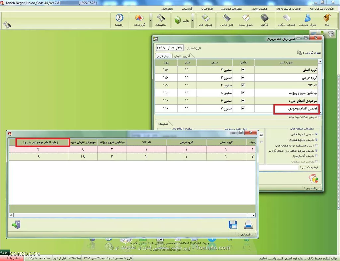The height and width of the screenshot is (261, 340).
Task: Click the icon beside عنوان گزارش label
Action: click(x=299, y=53)
